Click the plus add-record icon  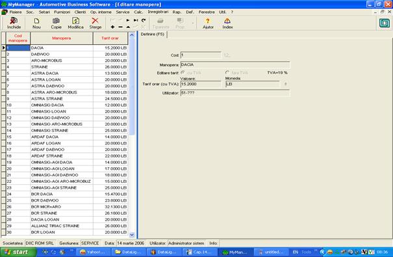coord(112,27)
